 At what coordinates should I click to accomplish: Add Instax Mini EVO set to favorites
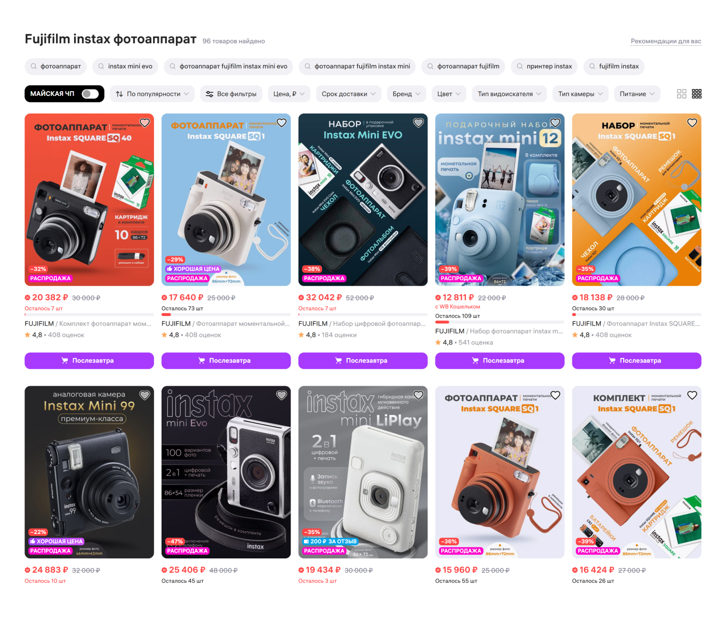(x=418, y=123)
